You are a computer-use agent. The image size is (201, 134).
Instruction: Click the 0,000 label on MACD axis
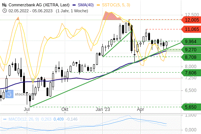(x=191, y=130)
